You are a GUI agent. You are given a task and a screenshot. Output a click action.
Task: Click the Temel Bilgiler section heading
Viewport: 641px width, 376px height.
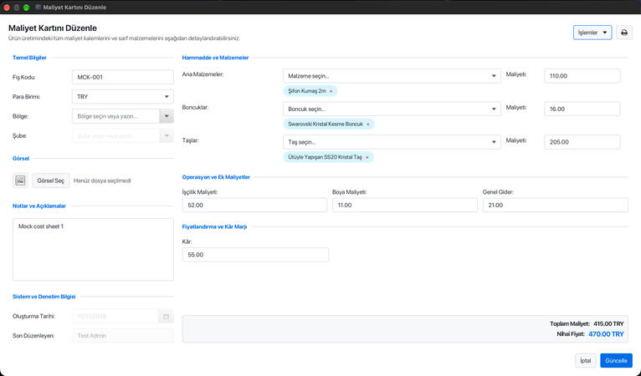pos(29,58)
